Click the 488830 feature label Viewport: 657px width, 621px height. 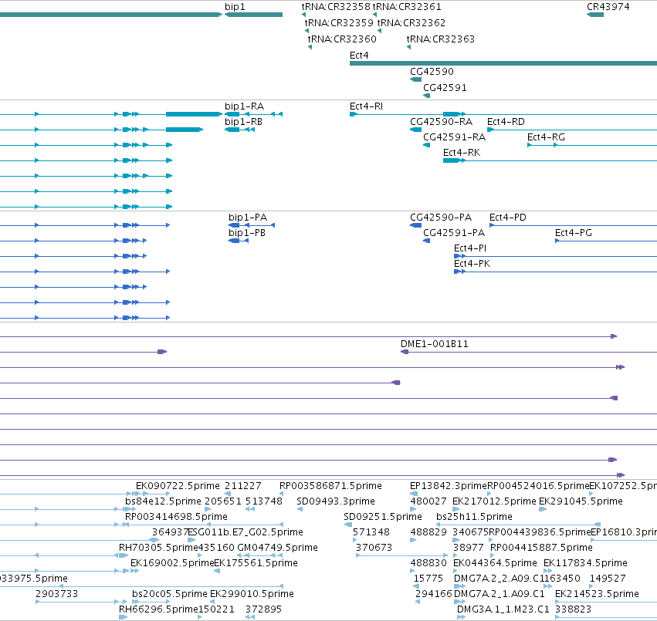pos(428,564)
